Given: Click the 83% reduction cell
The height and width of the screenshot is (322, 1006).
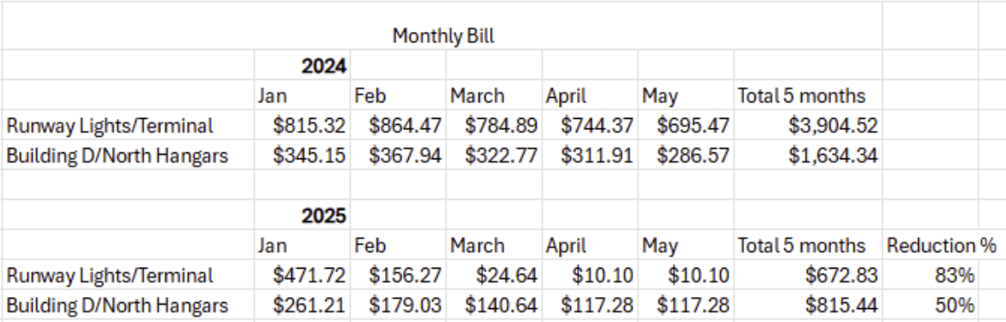Looking at the screenshot, I should 930,276.
